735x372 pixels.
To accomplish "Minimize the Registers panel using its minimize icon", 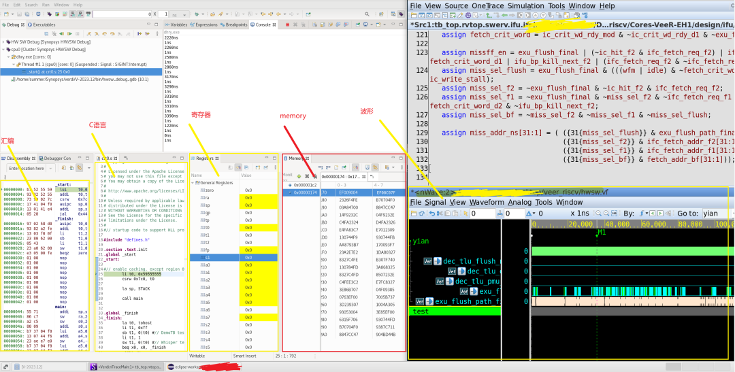I will [x=267, y=158].
